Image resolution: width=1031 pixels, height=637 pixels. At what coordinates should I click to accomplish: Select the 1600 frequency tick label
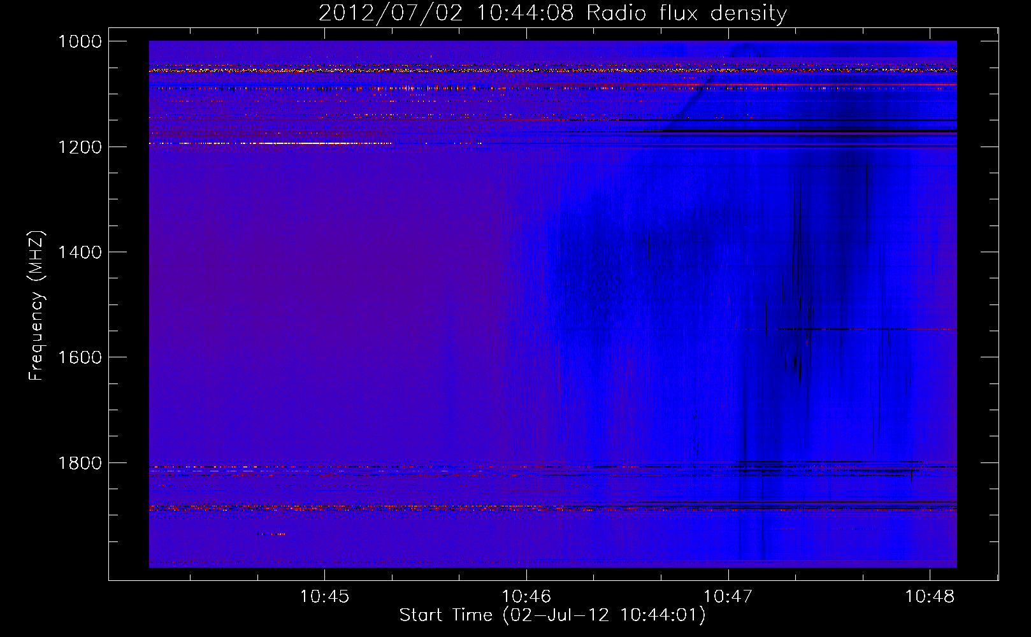(80, 357)
